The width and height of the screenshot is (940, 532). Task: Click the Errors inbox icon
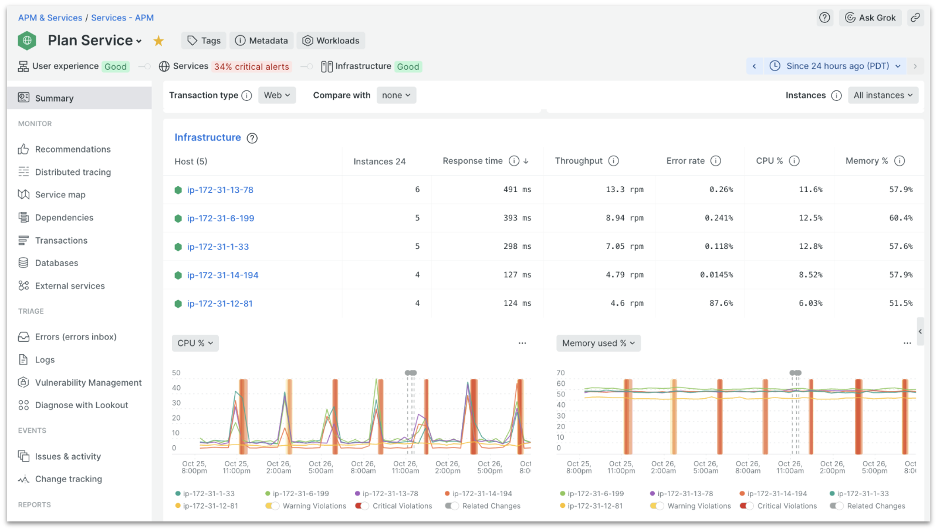(23, 337)
